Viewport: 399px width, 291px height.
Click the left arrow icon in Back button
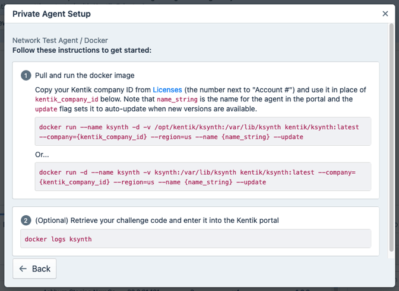coord(23,268)
